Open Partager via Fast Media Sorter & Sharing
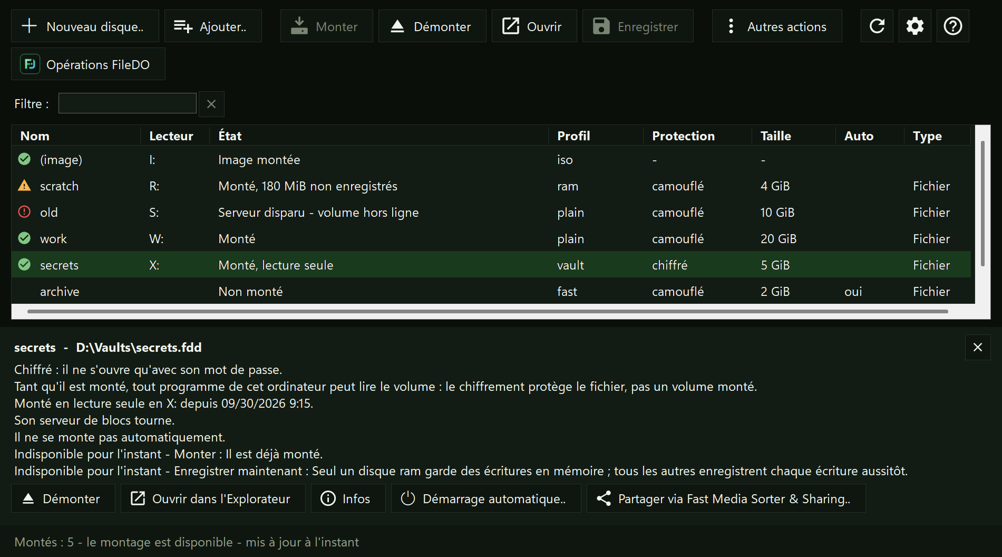The width and height of the screenshot is (1002, 557). [x=726, y=498]
